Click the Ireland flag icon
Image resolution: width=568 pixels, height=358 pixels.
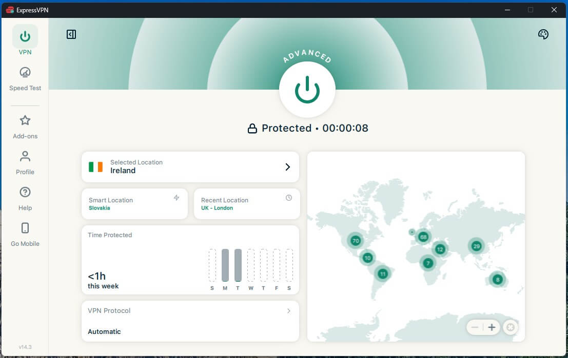(x=95, y=166)
